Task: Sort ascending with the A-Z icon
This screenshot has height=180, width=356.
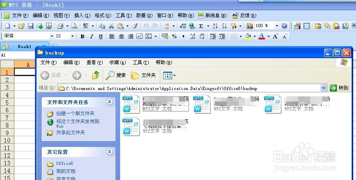Action: [x=215, y=26]
